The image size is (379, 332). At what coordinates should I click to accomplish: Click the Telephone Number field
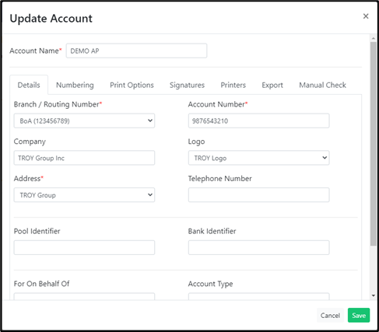(x=258, y=195)
